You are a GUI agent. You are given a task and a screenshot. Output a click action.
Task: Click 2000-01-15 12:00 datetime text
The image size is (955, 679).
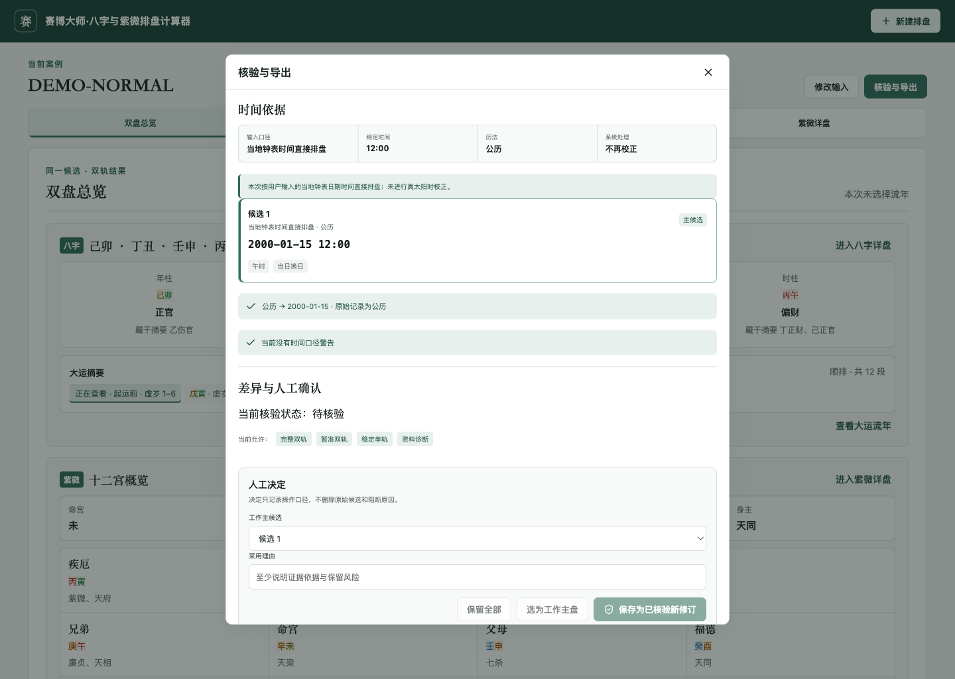[x=299, y=244]
